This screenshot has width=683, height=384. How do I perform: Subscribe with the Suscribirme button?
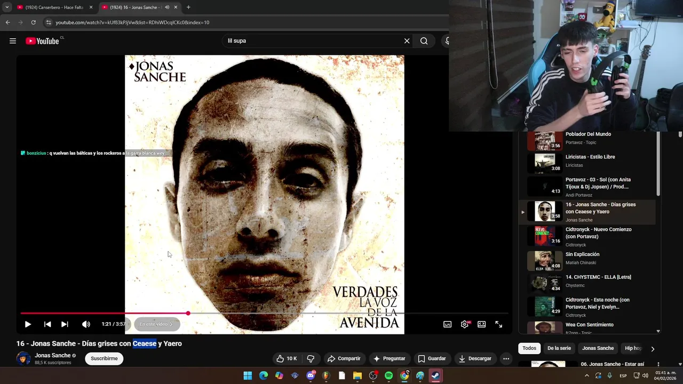104,358
